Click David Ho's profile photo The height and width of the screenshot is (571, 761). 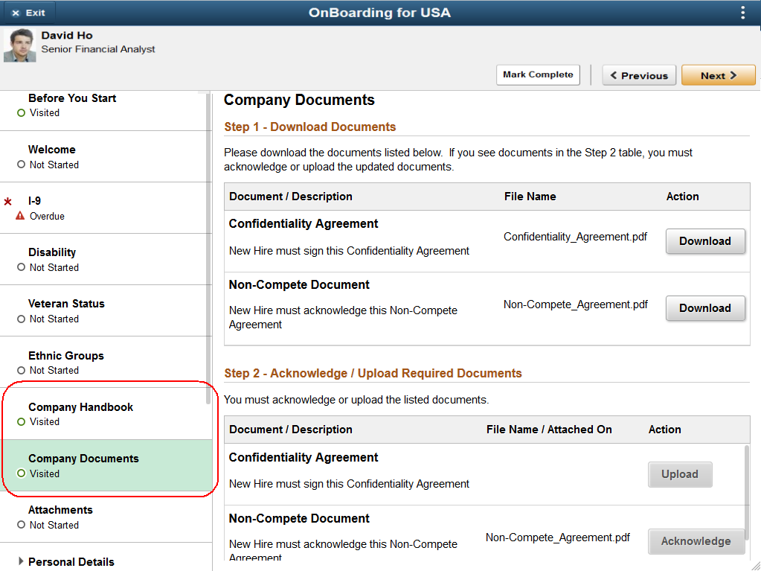[20, 45]
